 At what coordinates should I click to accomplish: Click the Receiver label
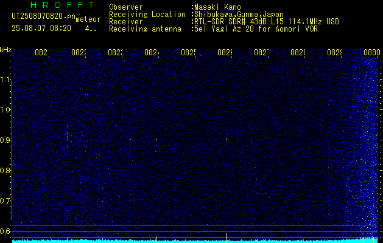pyautogui.click(x=126, y=22)
